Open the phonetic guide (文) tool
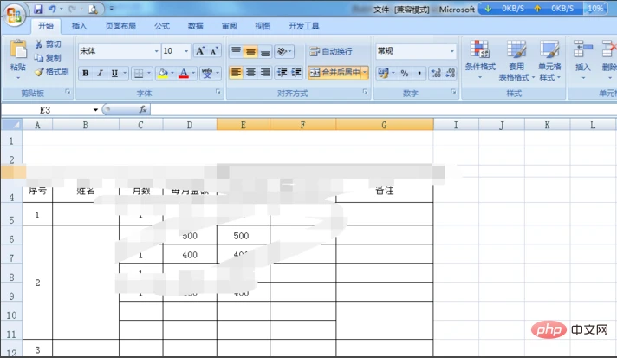Screen dimensions: 617x358 click(207, 73)
